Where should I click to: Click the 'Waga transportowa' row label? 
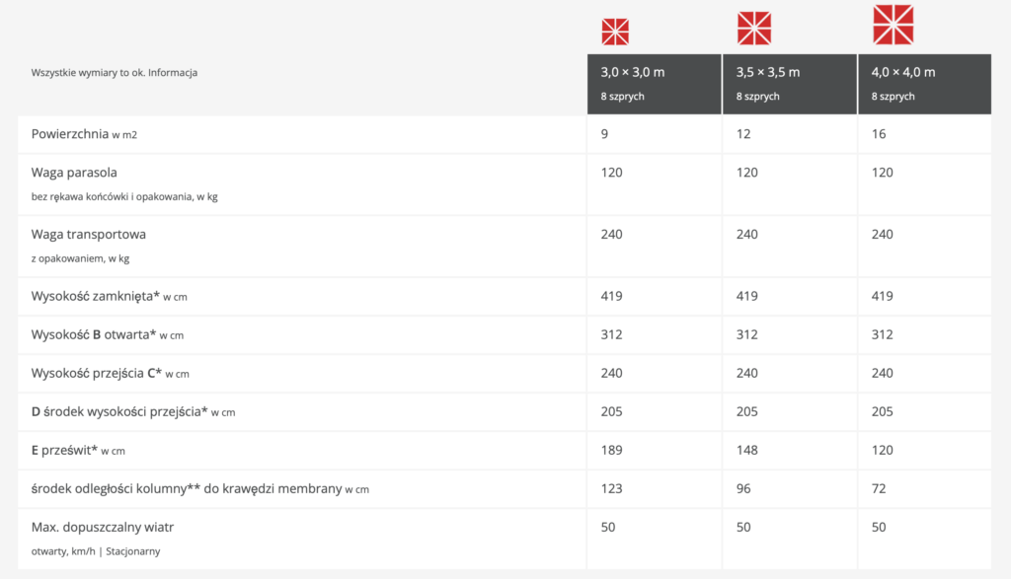[89, 235]
